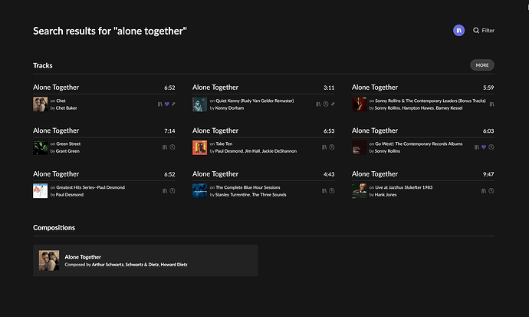Click pin icon on Quiet Kenny track
The width and height of the screenshot is (529, 317).
coord(333,104)
